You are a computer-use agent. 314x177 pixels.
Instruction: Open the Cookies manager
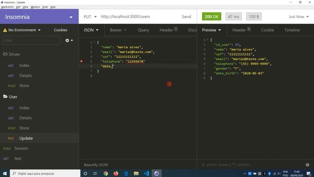click(x=60, y=30)
